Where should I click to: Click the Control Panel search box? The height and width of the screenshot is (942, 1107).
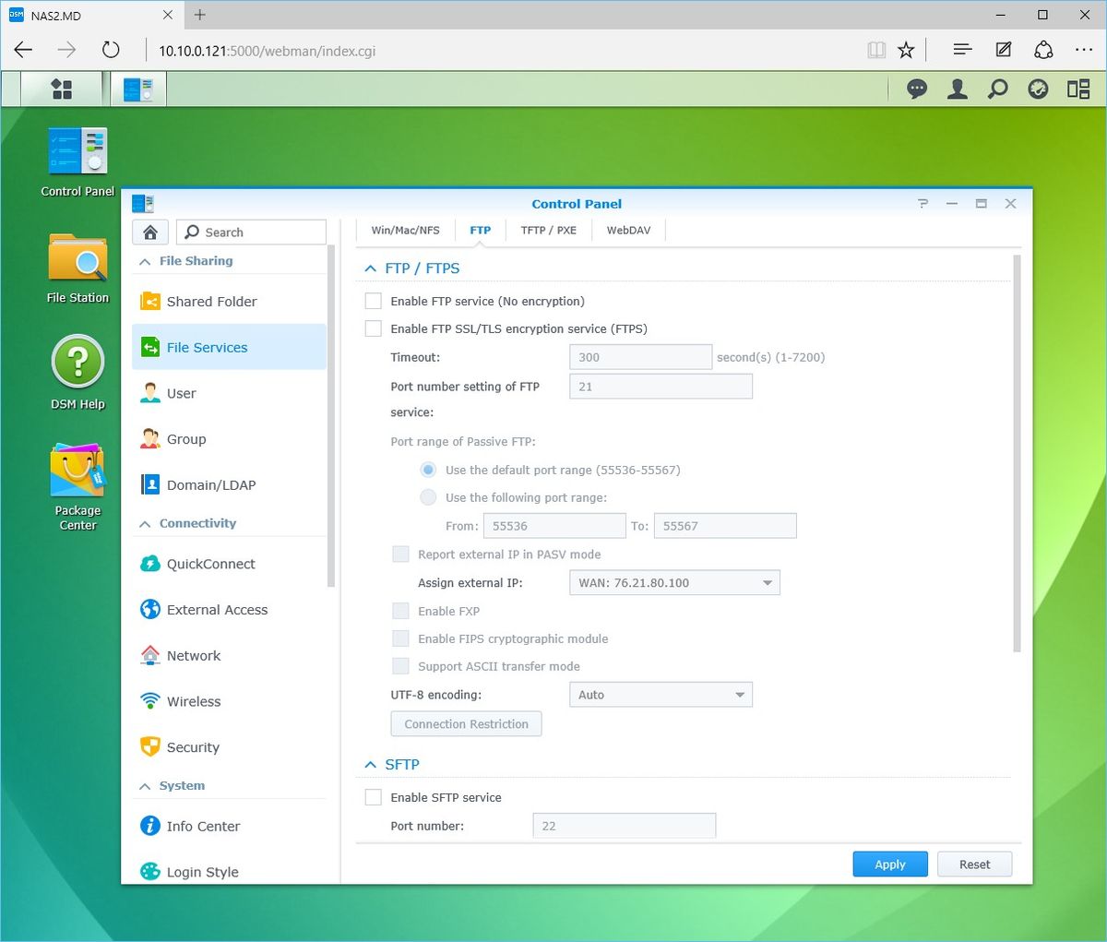click(251, 232)
